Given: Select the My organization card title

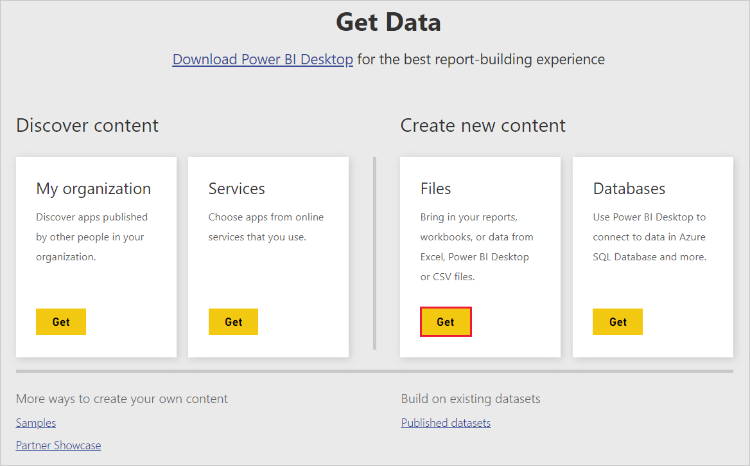Looking at the screenshot, I should tap(94, 189).
